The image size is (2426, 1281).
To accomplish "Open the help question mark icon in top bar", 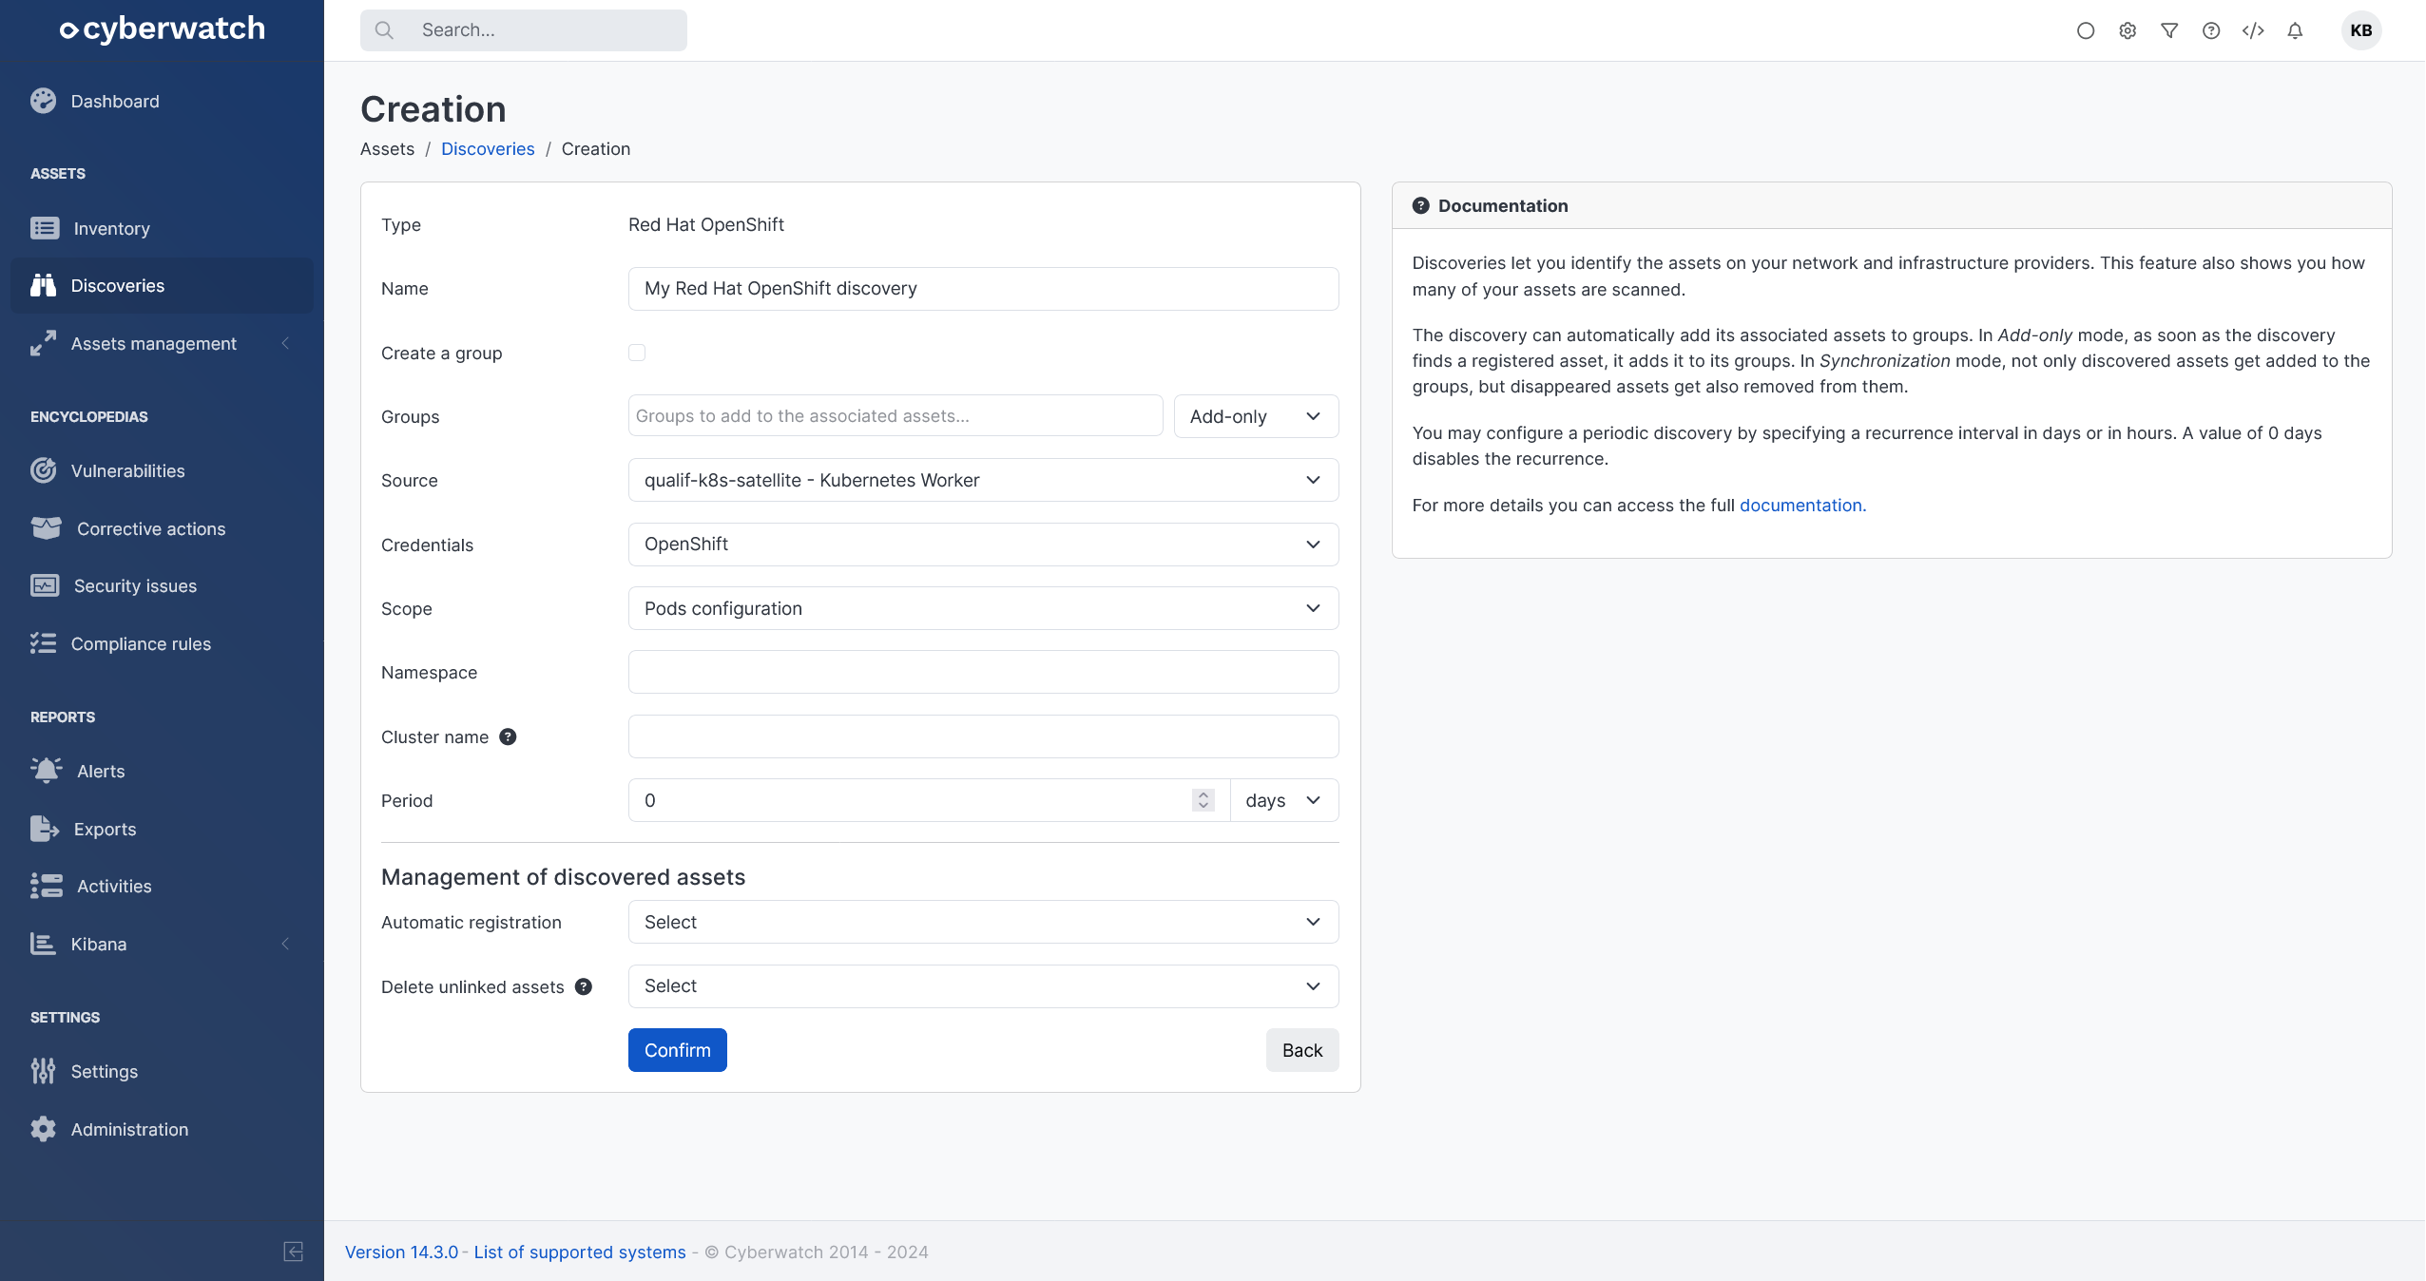I will tap(2211, 30).
